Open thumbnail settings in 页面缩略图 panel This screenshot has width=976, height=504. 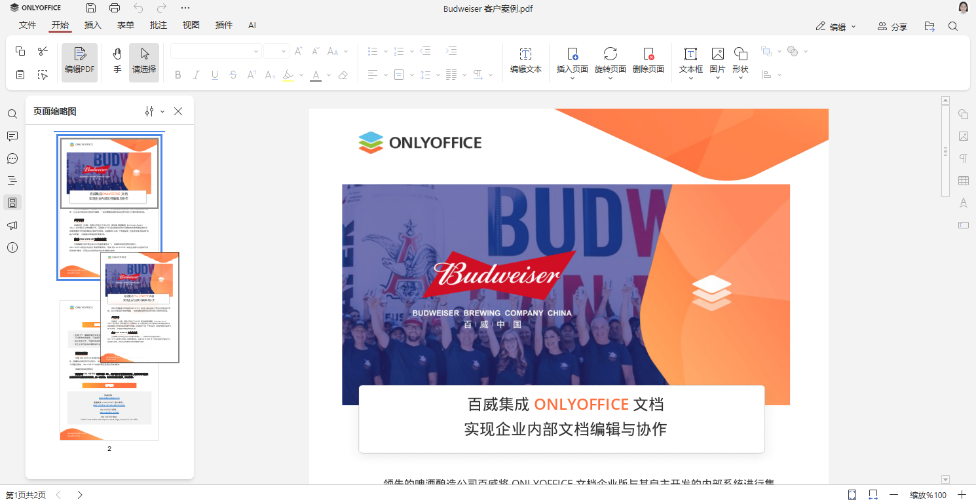click(154, 111)
